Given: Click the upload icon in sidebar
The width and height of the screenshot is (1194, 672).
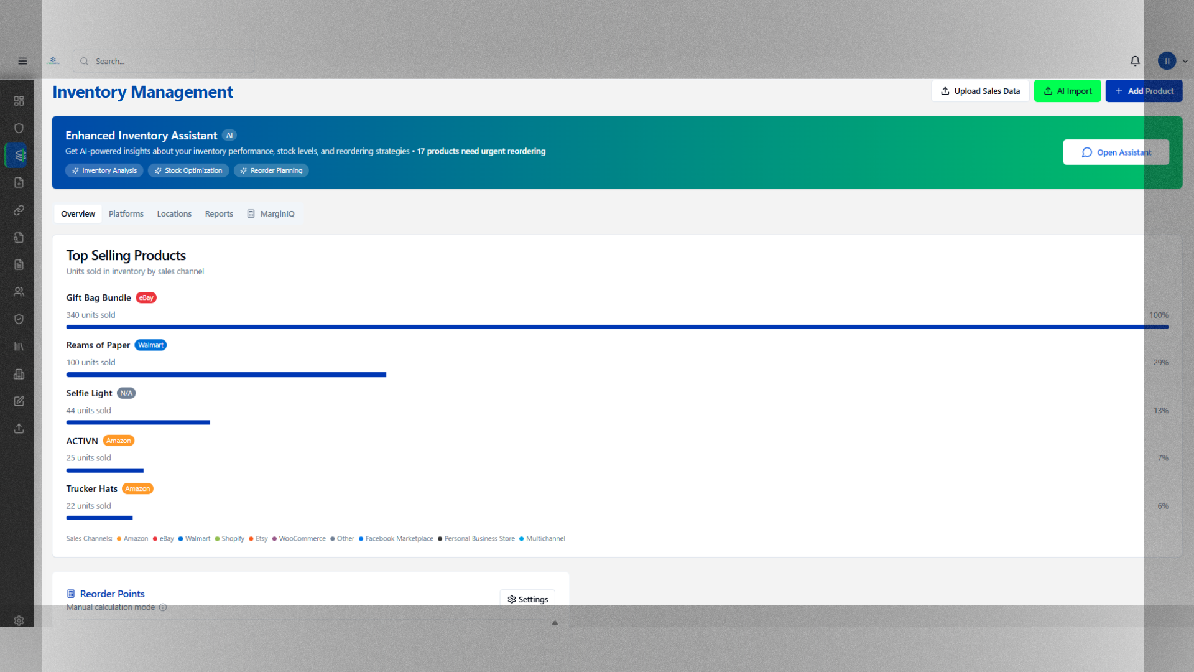Looking at the screenshot, I should point(19,429).
